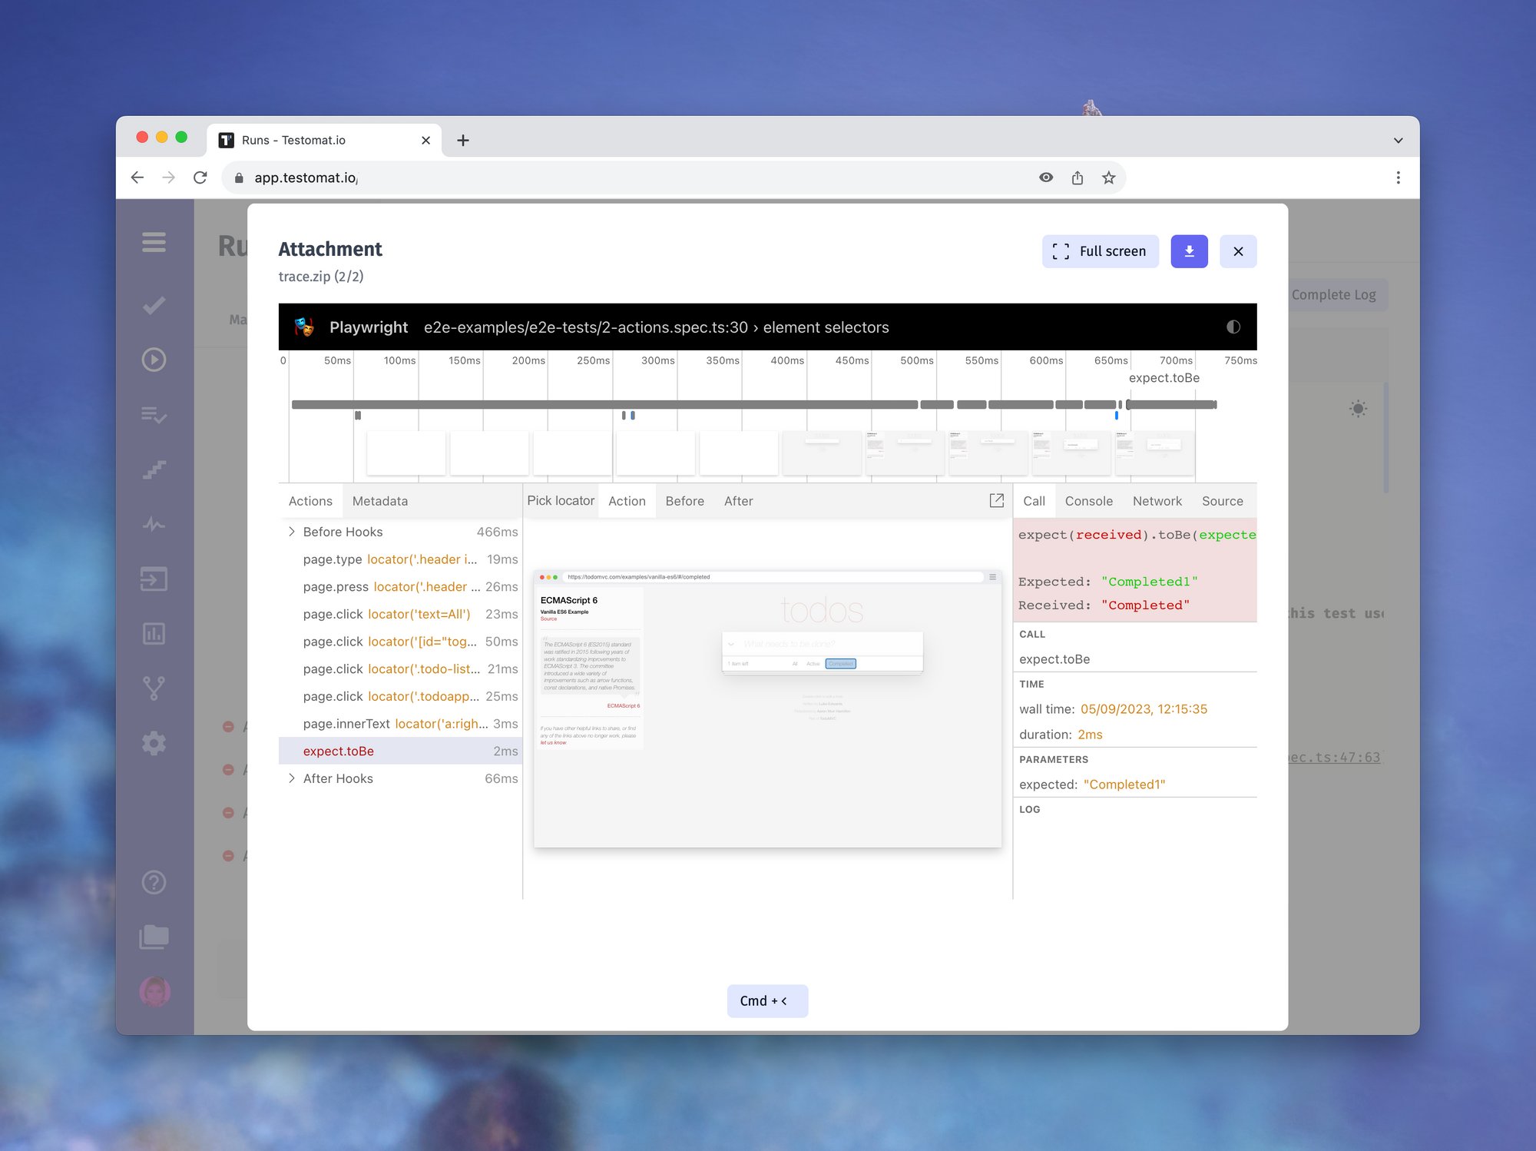This screenshot has height=1151, width=1536.
Task: Open the settings gear in the sidebar
Action: 154,743
